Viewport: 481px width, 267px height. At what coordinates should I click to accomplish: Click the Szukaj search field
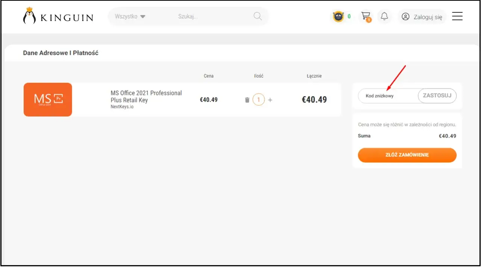point(210,16)
